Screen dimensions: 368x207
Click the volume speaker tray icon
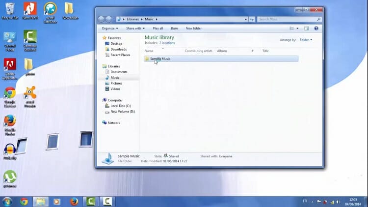click(x=338, y=202)
